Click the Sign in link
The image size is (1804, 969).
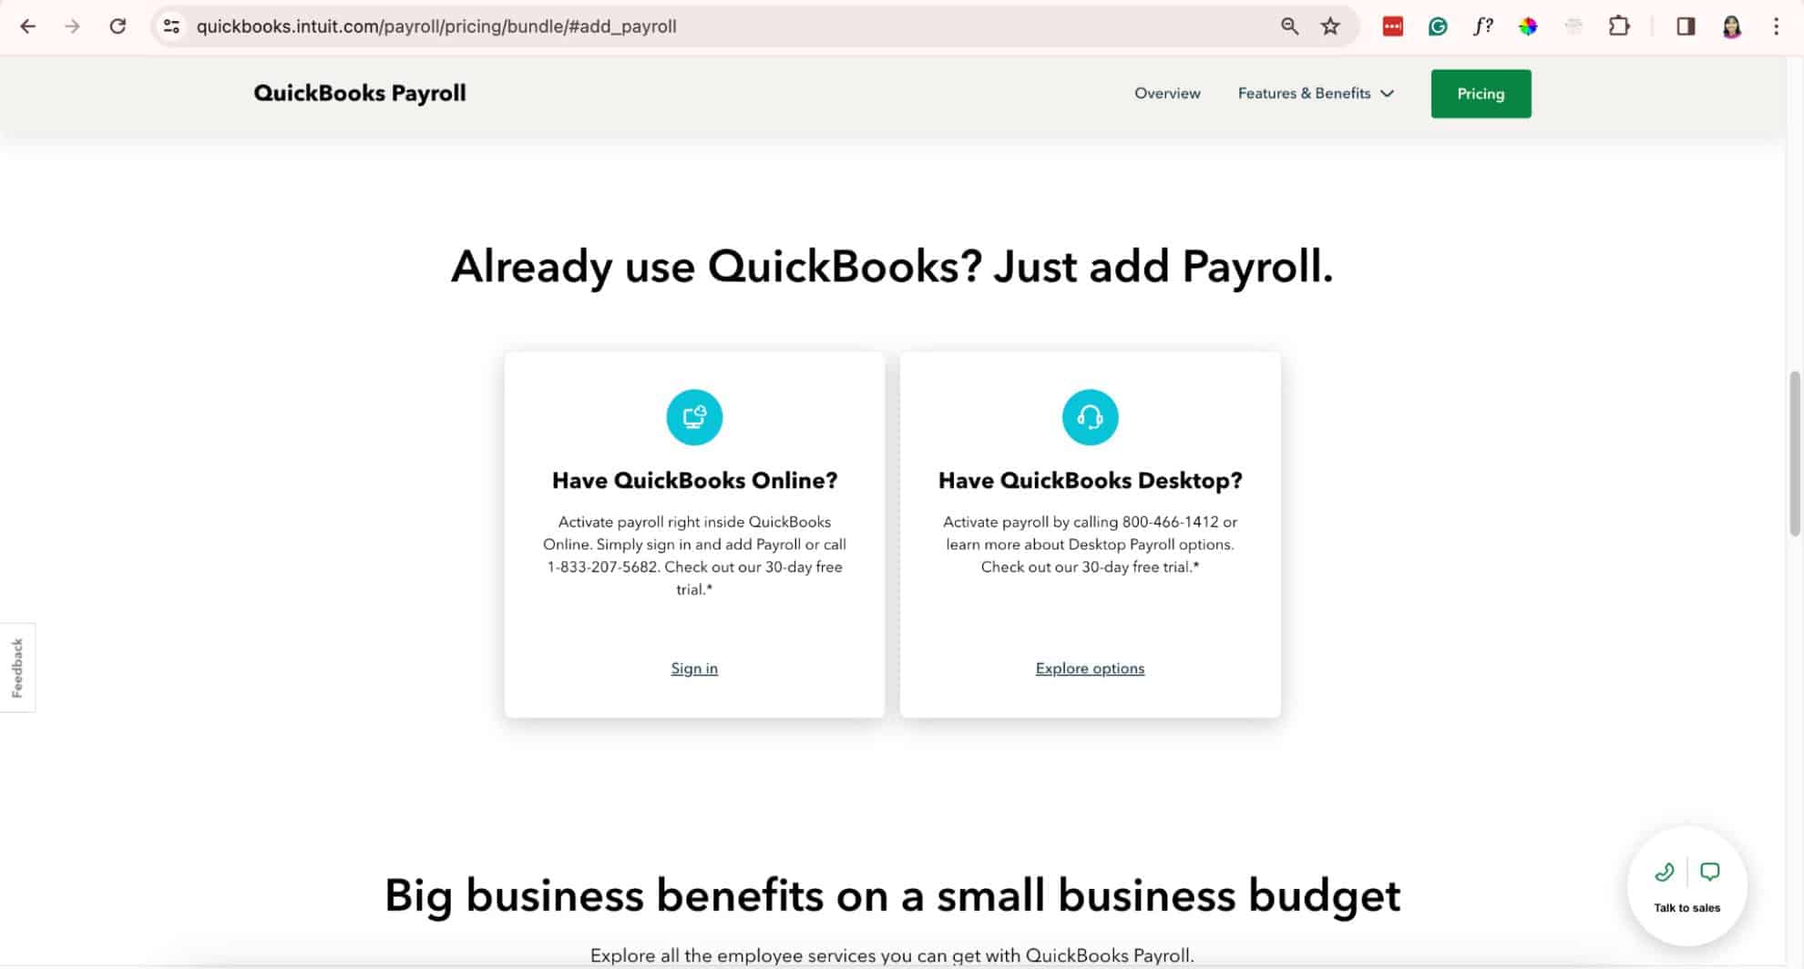[694, 668]
